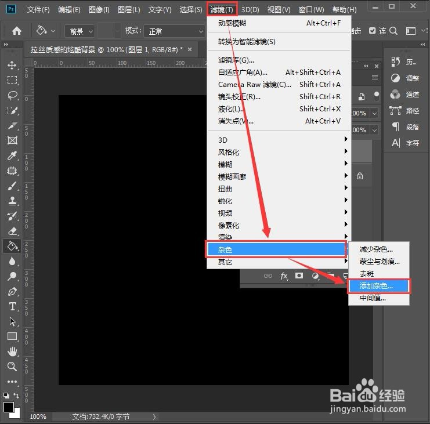Select the Rectangular Marquee tool

(x=12, y=80)
